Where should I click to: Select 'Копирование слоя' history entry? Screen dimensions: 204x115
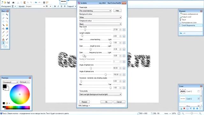click(189, 23)
